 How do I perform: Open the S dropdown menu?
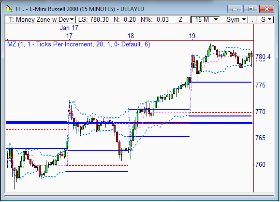coord(265,19)
